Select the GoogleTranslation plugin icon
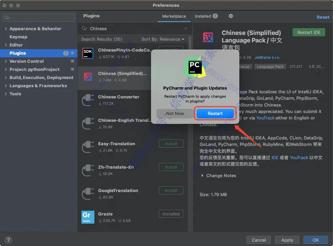The width and height of the screenshot is (333, 246). 88,194
